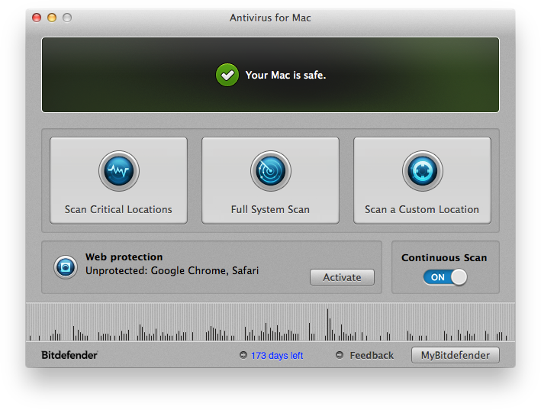
Task: Minimize the Antivirus for Mac window
Action: coord(52,18)
